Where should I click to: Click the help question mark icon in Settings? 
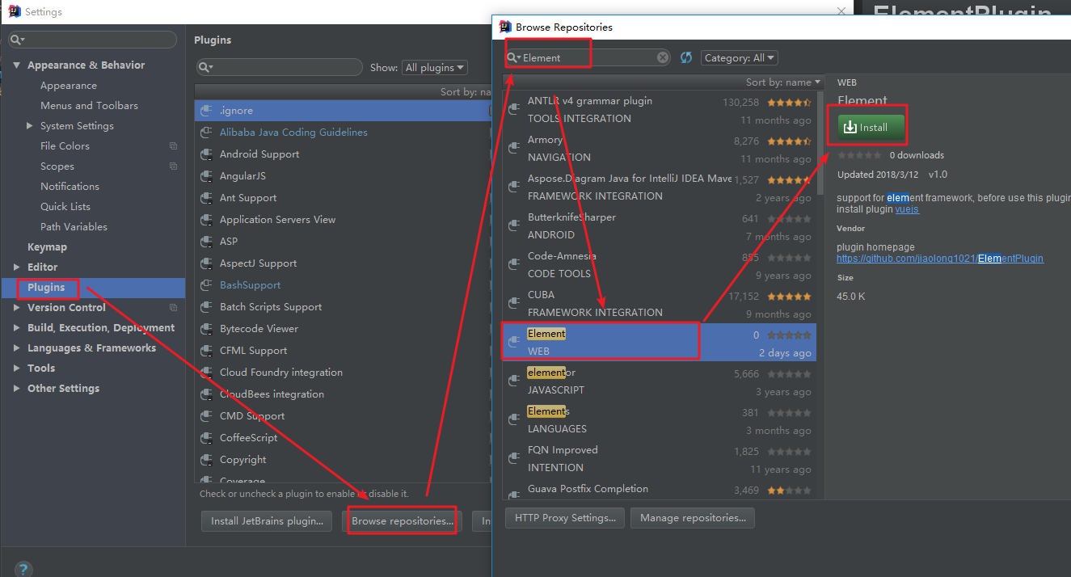23,570
